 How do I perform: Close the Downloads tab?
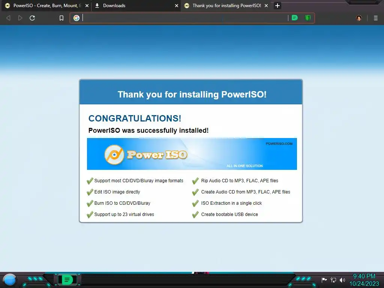177,6
